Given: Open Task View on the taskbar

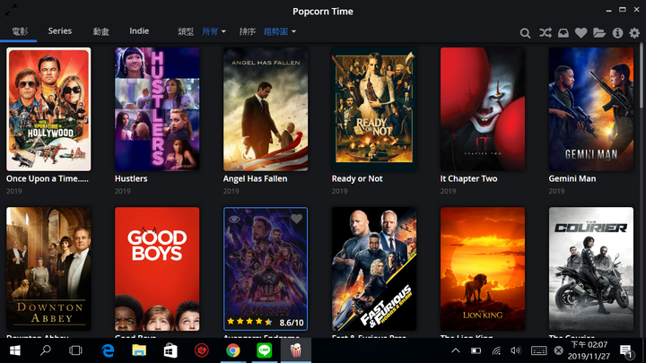Looking at the screenshot, I should click(75, 350).
